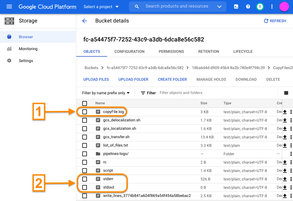The image size is (293, 201).
Task: Check the pipelines-logs folder checkbox
Action: (85, 154)
